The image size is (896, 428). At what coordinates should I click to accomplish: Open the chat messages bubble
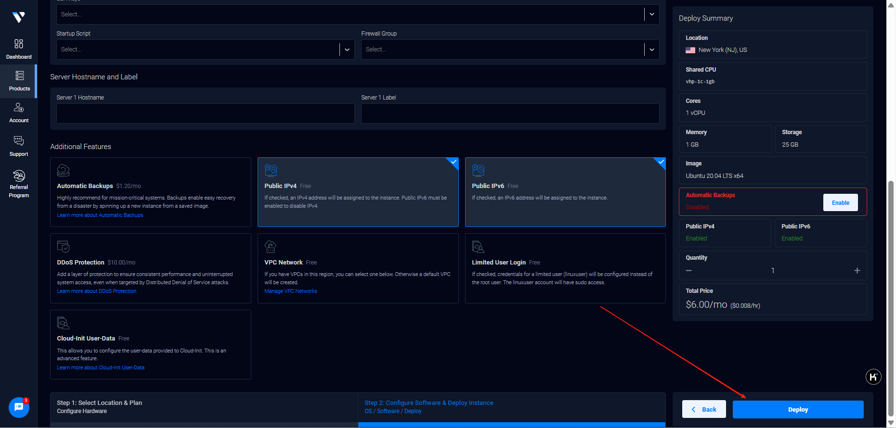point(19,407)
